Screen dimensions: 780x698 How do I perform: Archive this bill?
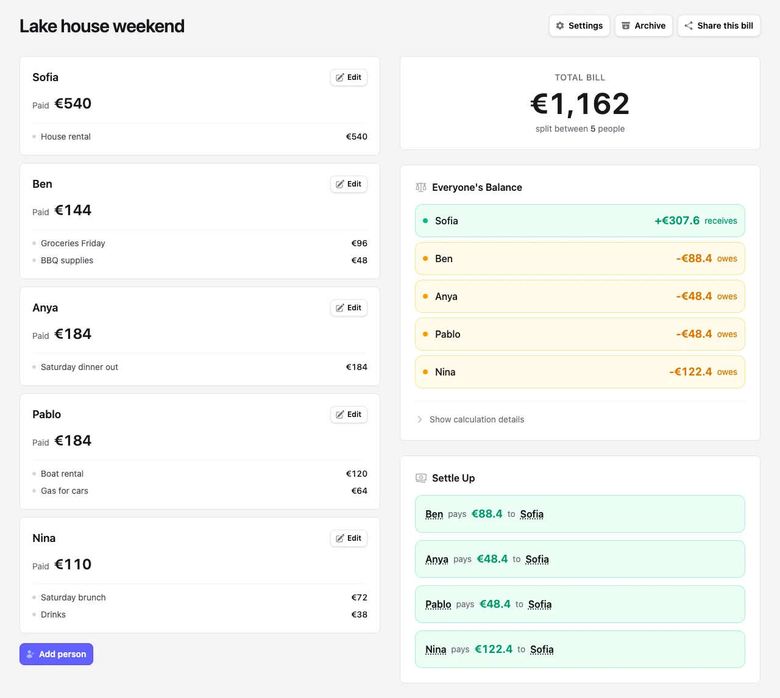point(643,26)
